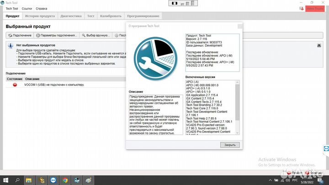Click the Включенные версии scrollbar thumb
Viewport: 329px width, 185px height.
[x=237, y=102]
